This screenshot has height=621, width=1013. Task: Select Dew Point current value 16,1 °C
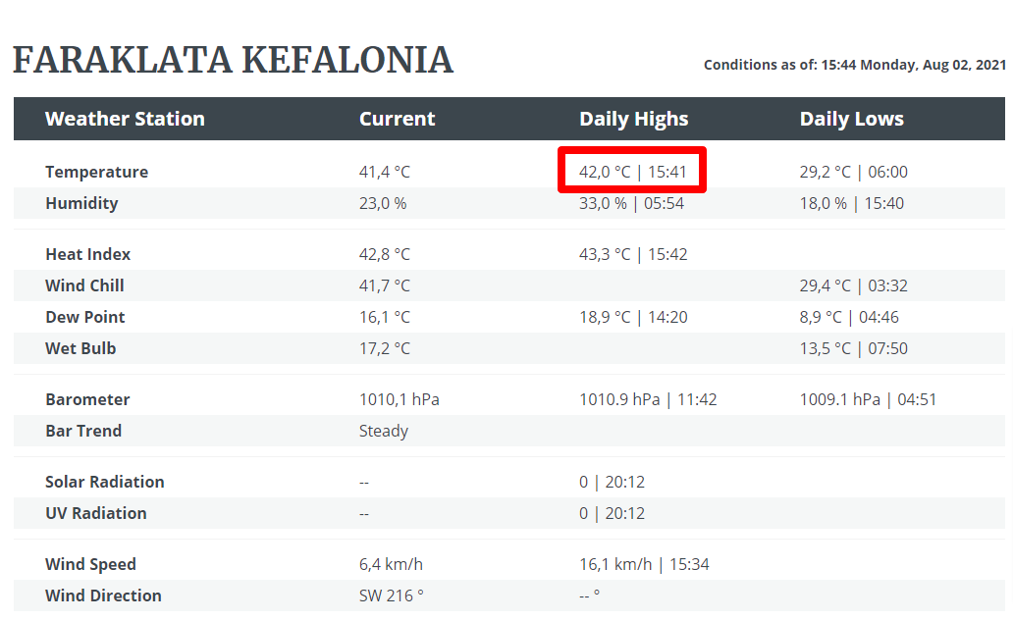pos(385,317)
